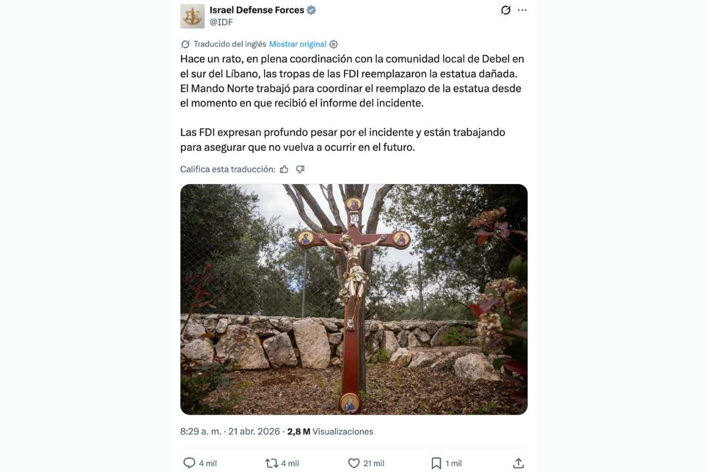Click the IDF profile avatar
Screen dimensions: 709x472
pos(191,16)
